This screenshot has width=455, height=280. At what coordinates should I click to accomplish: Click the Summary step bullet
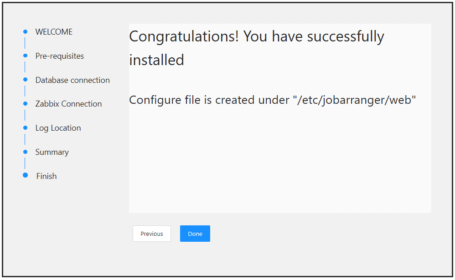pyautogui.click(x=25, y=152)
